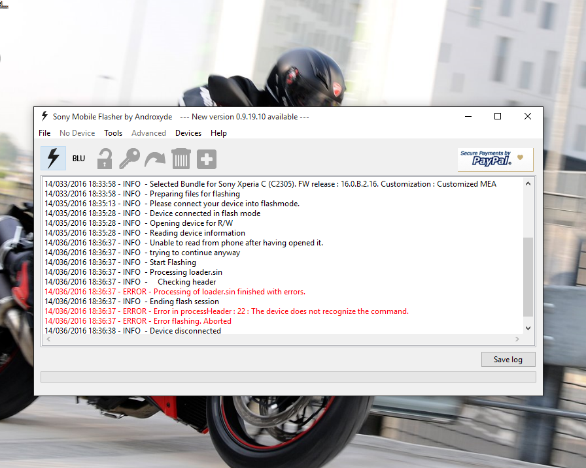Close the Sony Mobile Flasher window

coord(528,116)
